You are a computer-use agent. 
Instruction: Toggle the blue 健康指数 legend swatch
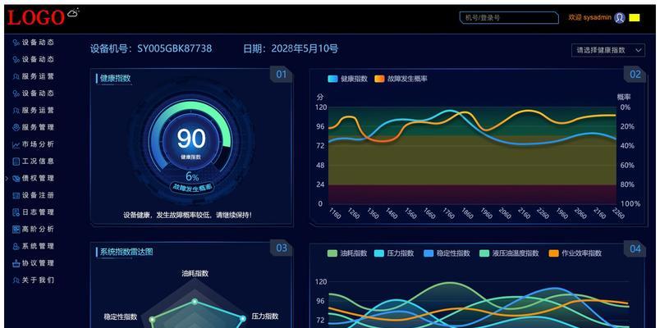[332, 79]
